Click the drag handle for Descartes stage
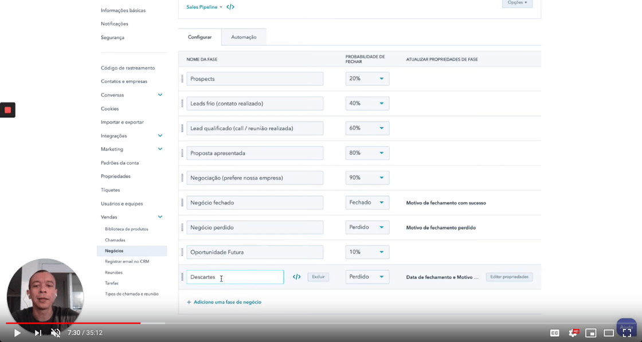Screen dimensions: 642x342 [x=182, y=277]
